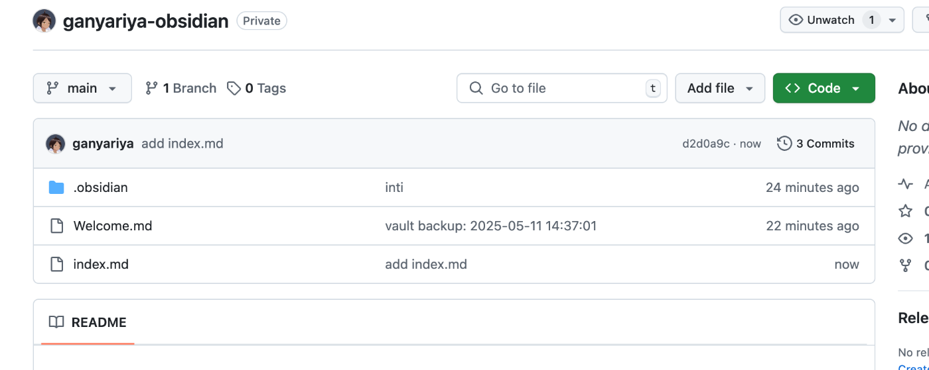
Task: Click the book icon on the README tab
Action: tap(56, 322)
